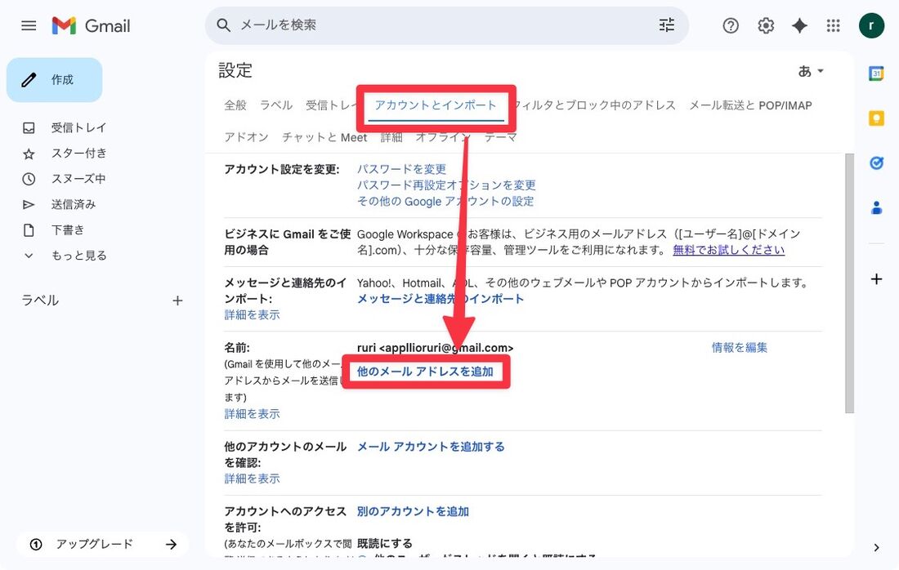Click the Gmail logo
Viewport: 899px width, 570px height.
click(92, 26)
